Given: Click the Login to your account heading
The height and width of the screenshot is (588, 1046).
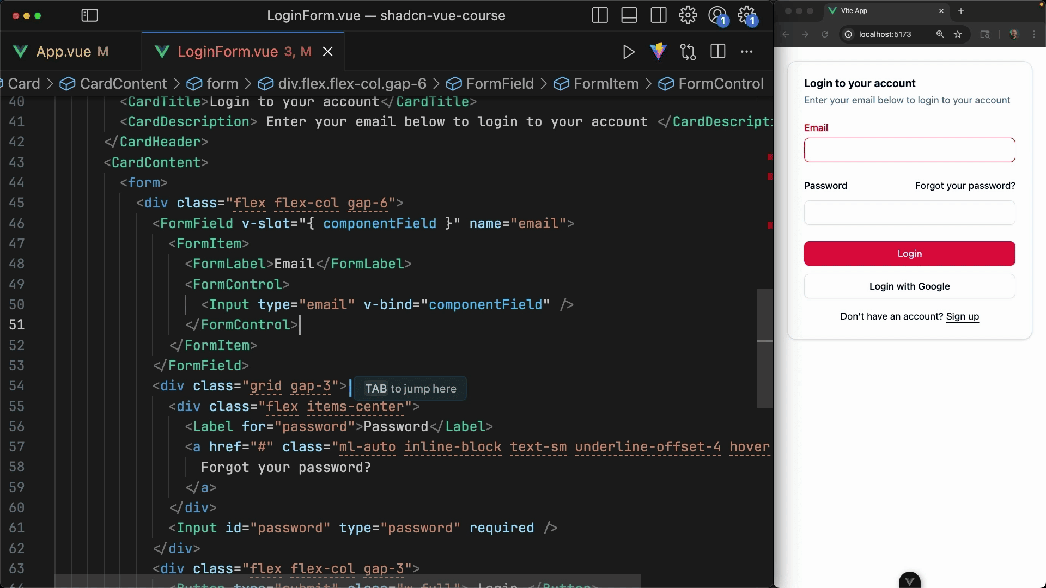Looking at the screenshot, I should tap(860, 83).
